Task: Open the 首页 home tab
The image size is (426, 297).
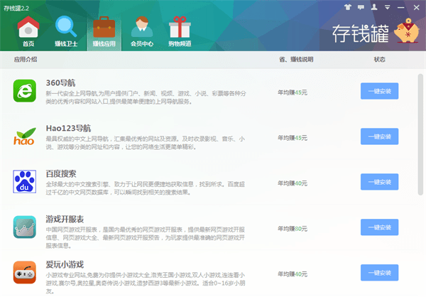Action: [x=28, y=31]
